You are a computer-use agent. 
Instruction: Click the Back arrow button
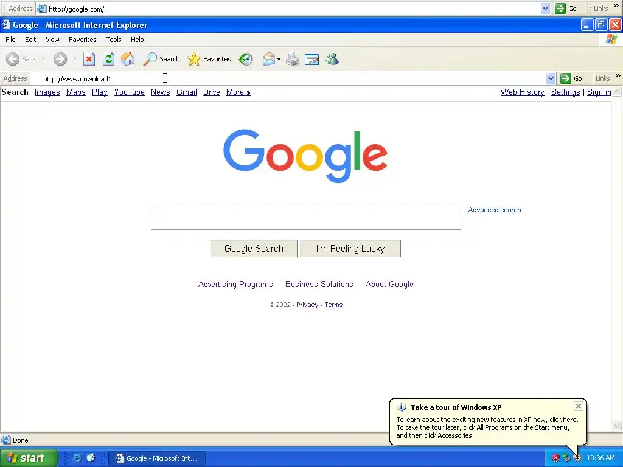pos(21,59)
